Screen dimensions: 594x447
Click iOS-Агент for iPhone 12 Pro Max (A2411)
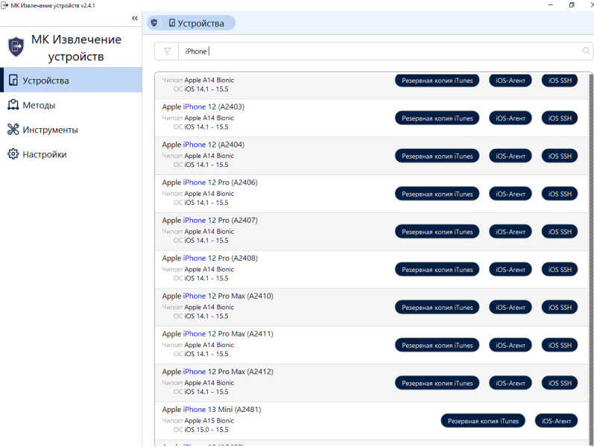point(511,346)
